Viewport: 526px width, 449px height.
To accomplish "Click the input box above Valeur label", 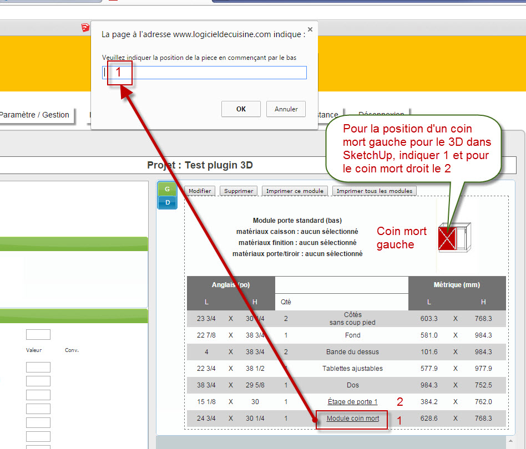I will (x=38, y=334).
